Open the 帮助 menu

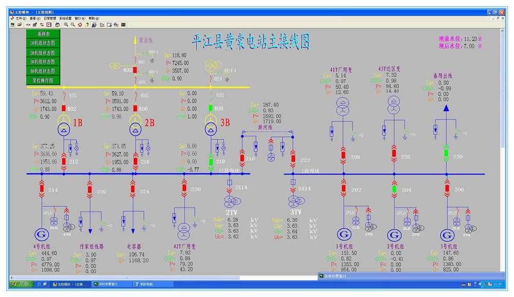coord(94,18)
